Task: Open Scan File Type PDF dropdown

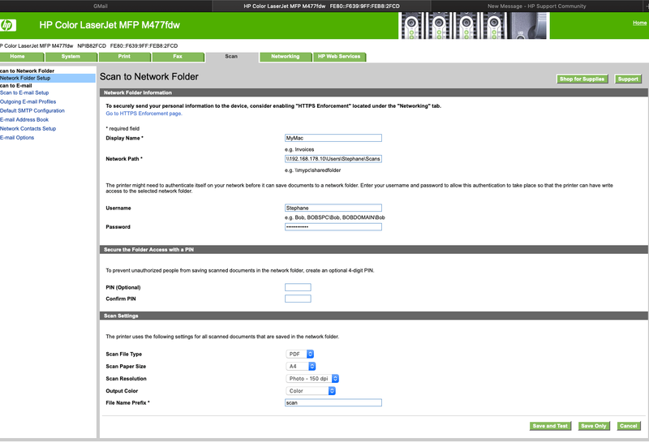Action: [300, 355]
